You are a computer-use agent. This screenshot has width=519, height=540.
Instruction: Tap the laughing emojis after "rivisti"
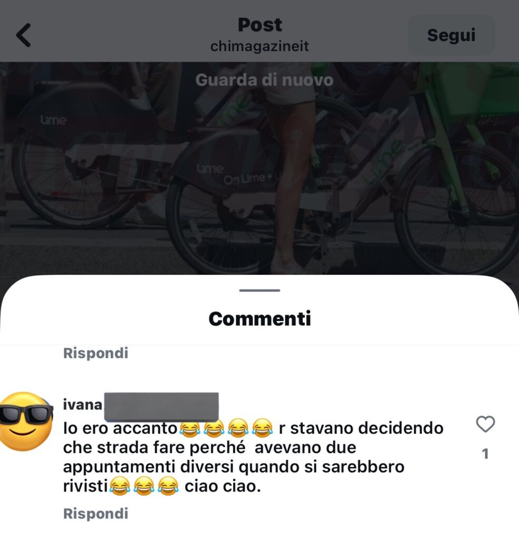point(144,486)
